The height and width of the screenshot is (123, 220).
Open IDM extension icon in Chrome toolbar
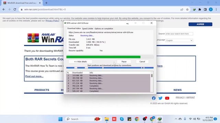coord(194,10)
